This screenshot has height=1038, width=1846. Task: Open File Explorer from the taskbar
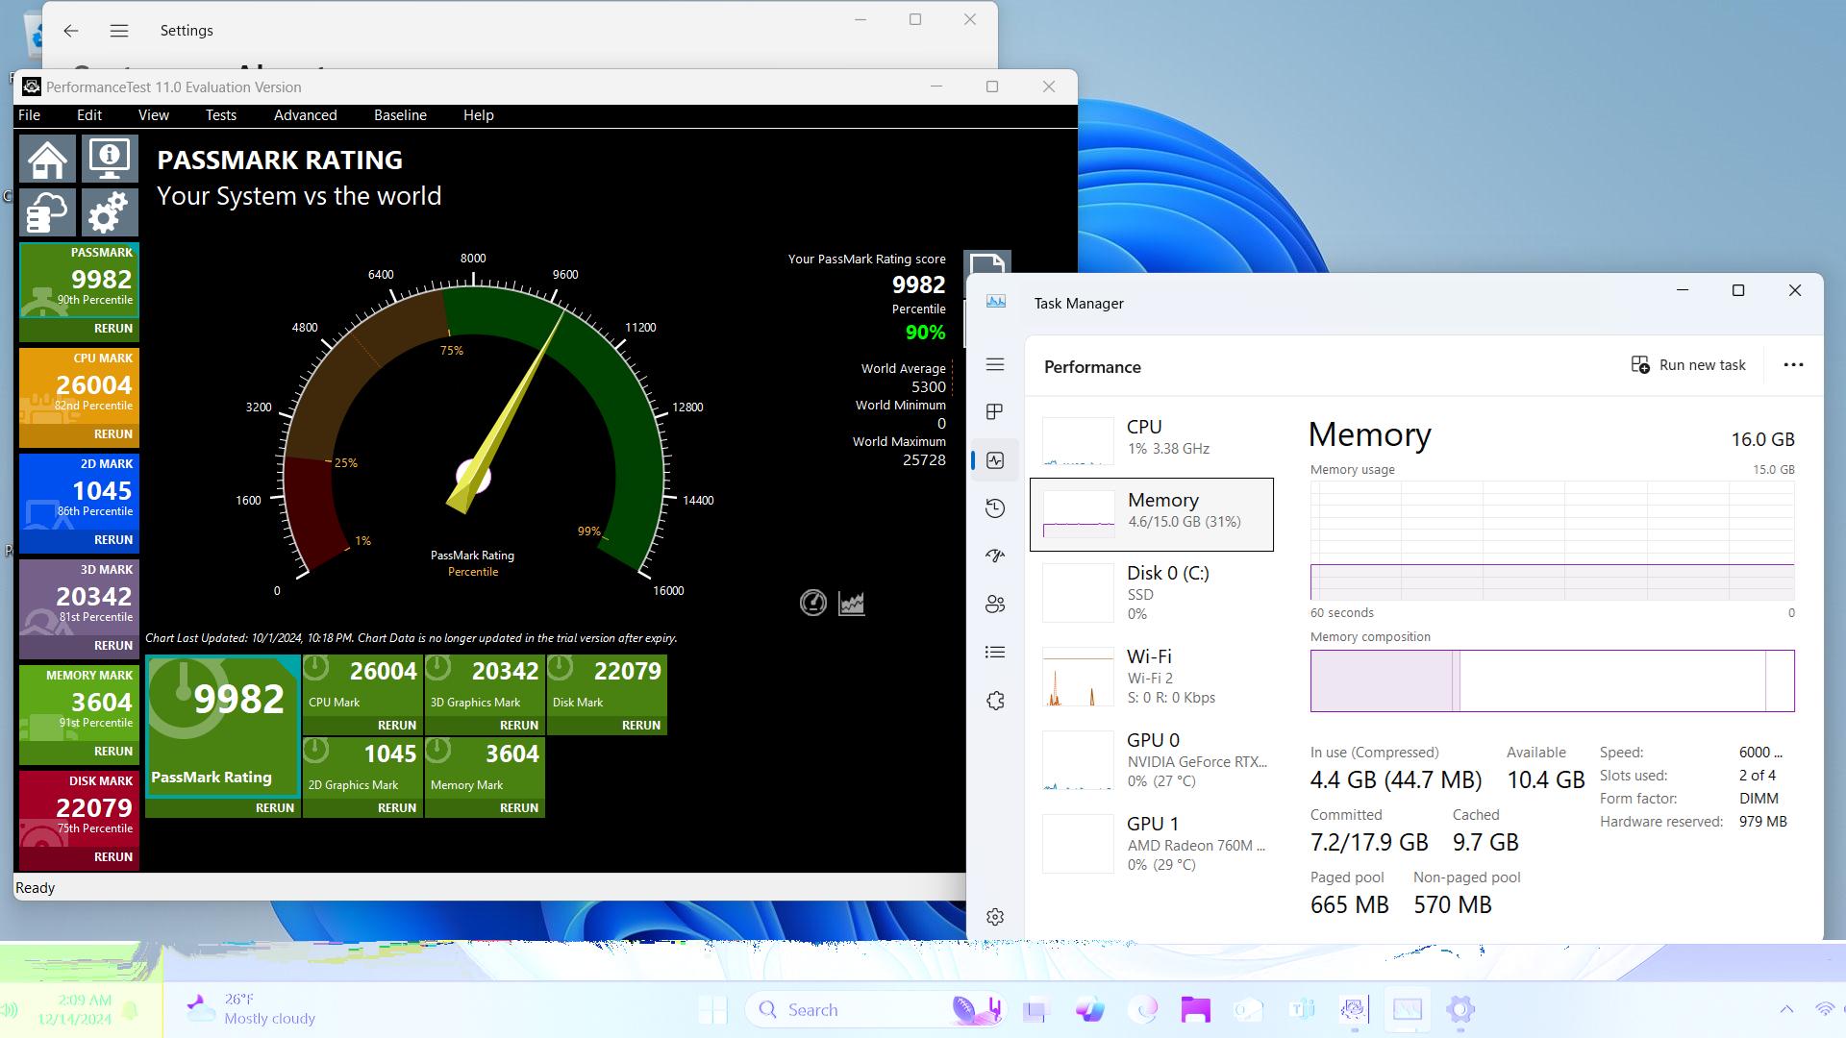click(x=1196, y=1009)
